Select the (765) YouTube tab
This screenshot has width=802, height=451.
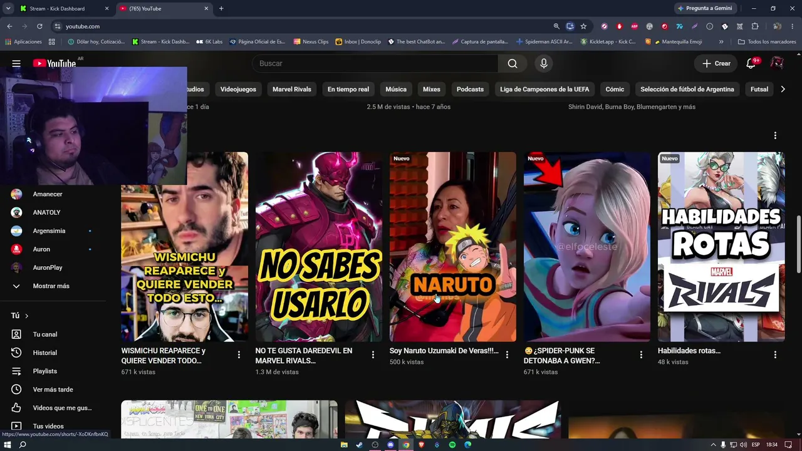click(165, 8)
